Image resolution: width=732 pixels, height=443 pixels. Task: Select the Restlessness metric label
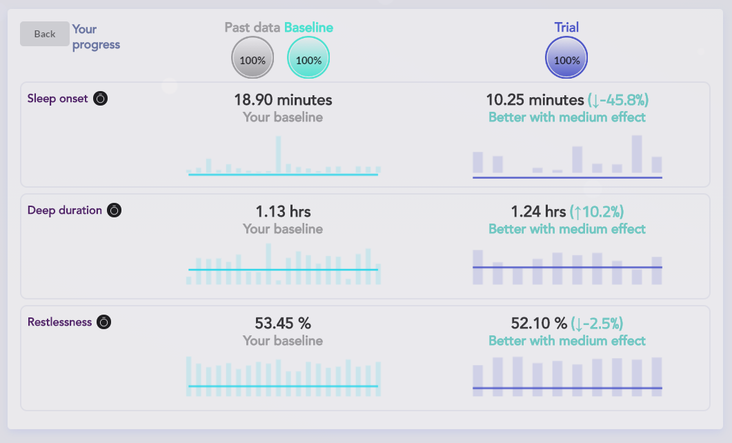[59, 322]
